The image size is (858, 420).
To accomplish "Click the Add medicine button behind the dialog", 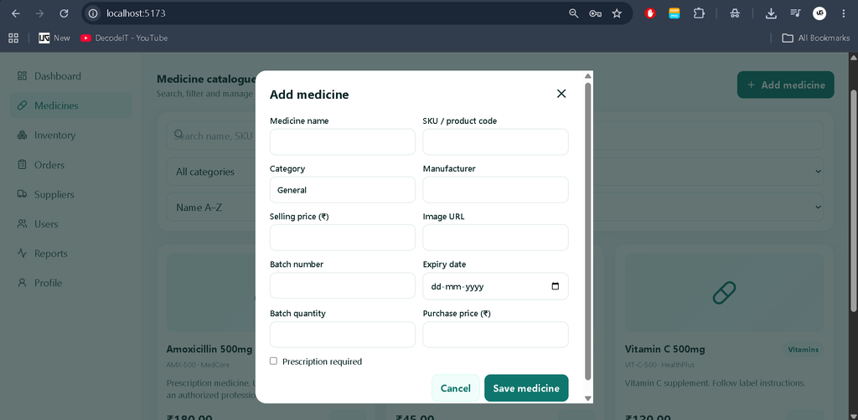I will (785, 85).
